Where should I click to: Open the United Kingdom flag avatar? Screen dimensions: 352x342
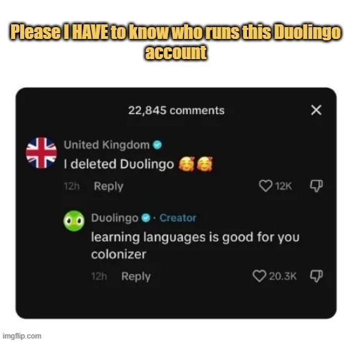coord(42,153)
